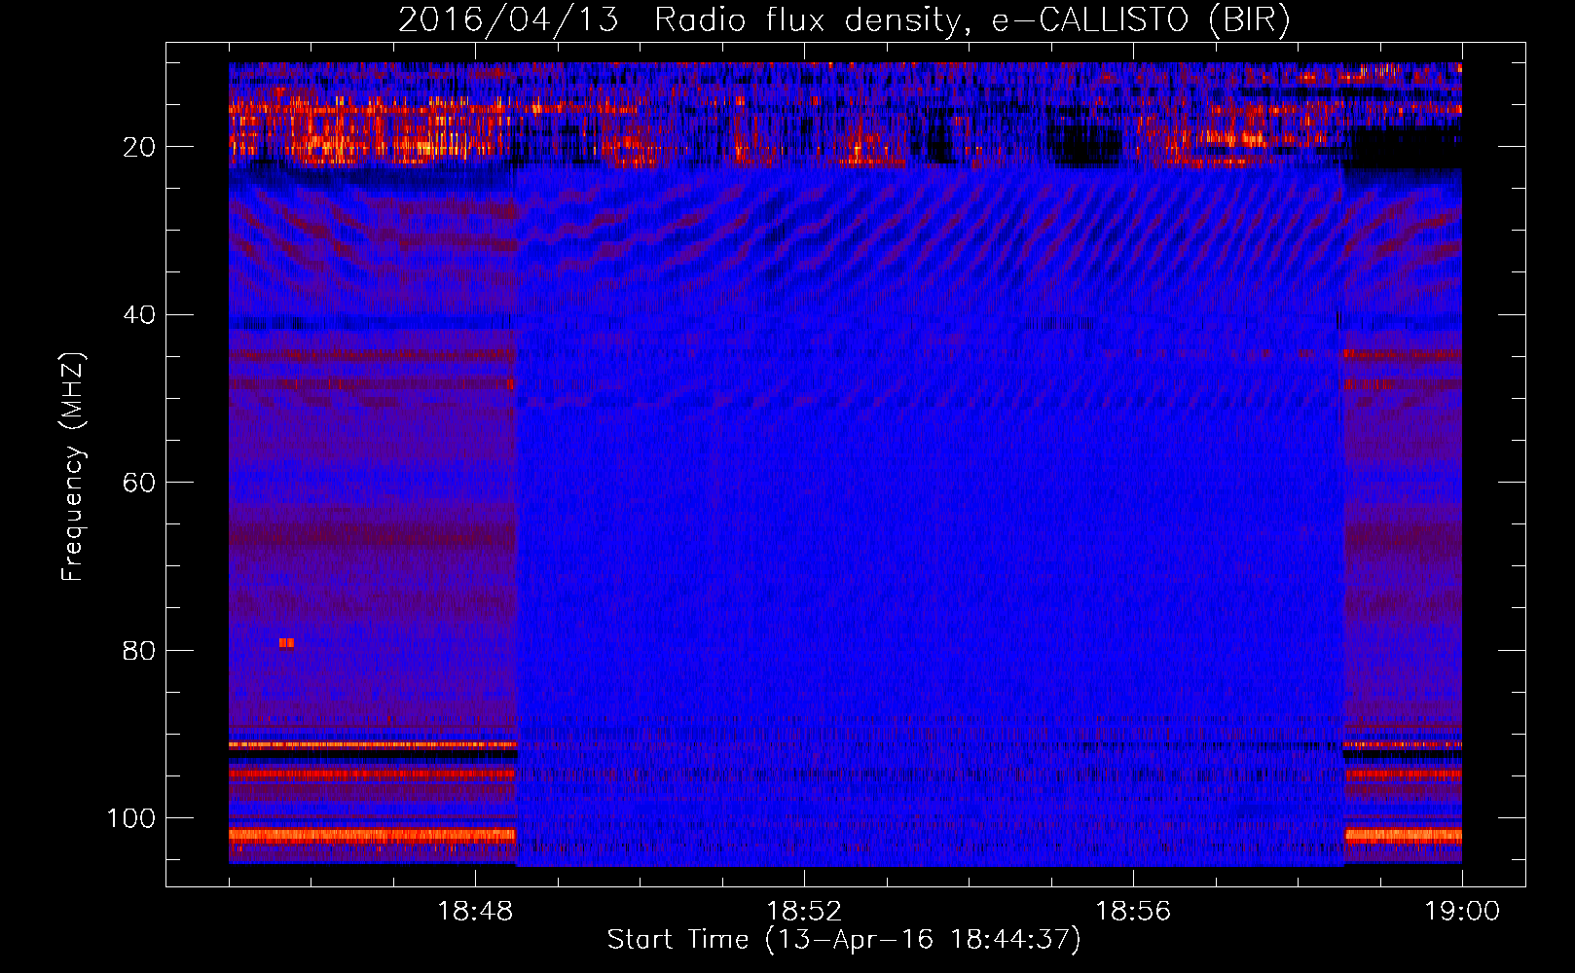The width and height of the screenshot is (1575, 973).
Task: Click the 60 MHz frequency tick label
Action: (x=139, y=483)
